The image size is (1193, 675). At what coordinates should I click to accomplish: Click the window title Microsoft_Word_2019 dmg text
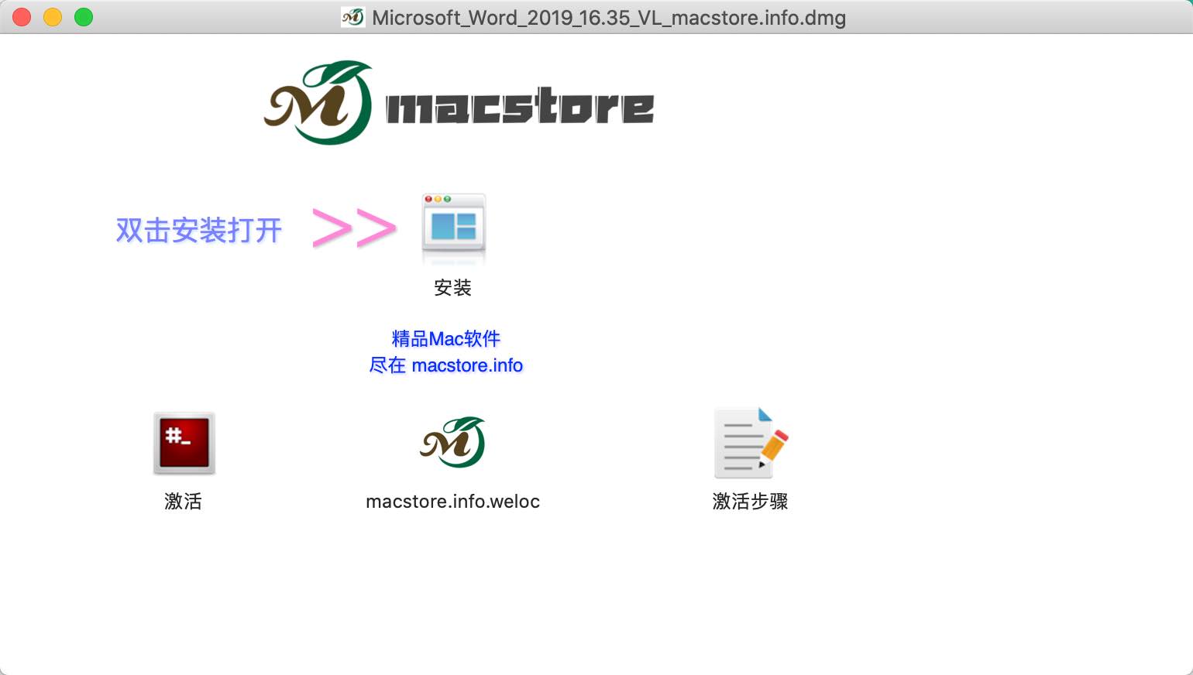pyautogui.click(x=609, y=17)
